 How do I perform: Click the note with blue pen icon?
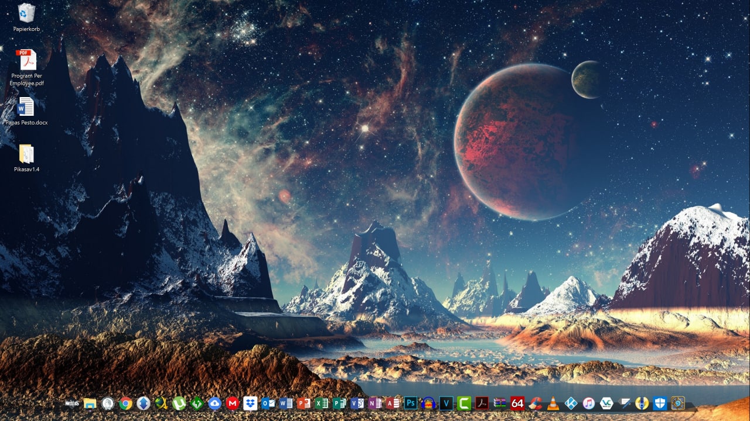(x=625, y=403)
